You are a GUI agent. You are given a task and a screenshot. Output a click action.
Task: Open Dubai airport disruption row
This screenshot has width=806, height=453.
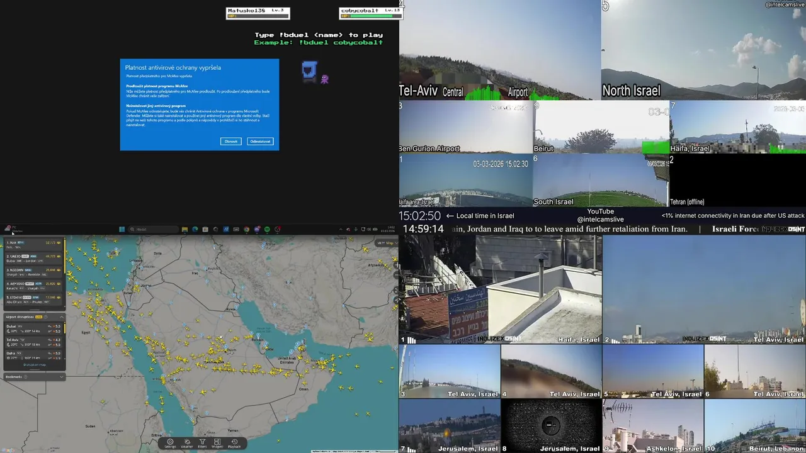[x=33, y=329]
